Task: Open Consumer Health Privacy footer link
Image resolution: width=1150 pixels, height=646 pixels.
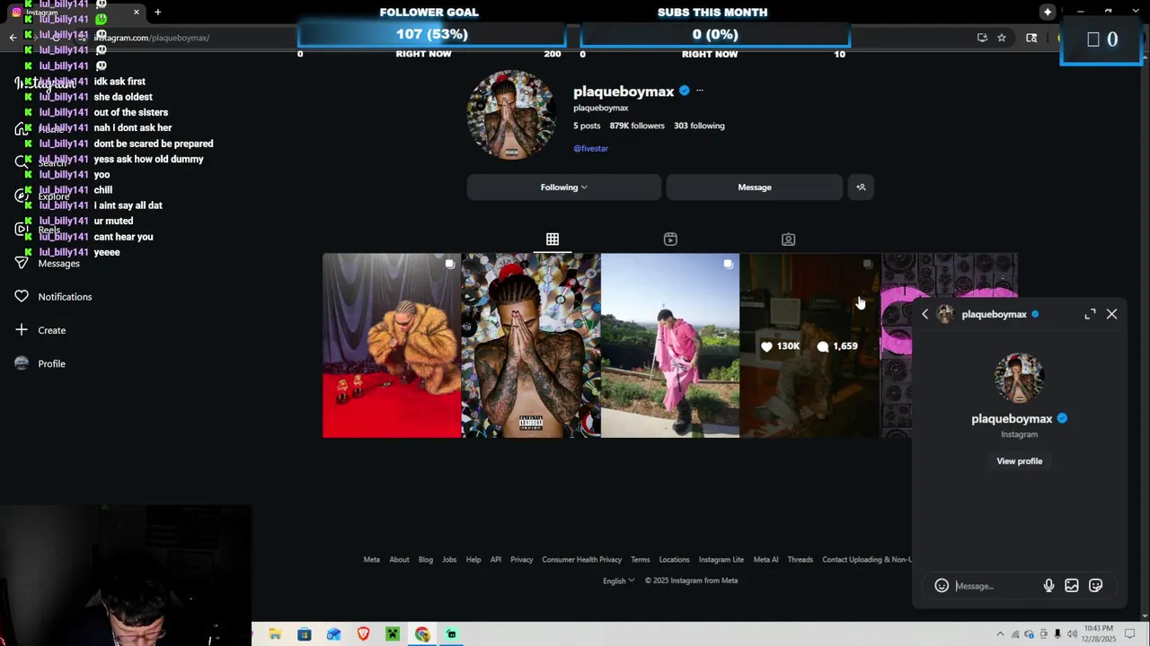Action: [x=581, y=560]
